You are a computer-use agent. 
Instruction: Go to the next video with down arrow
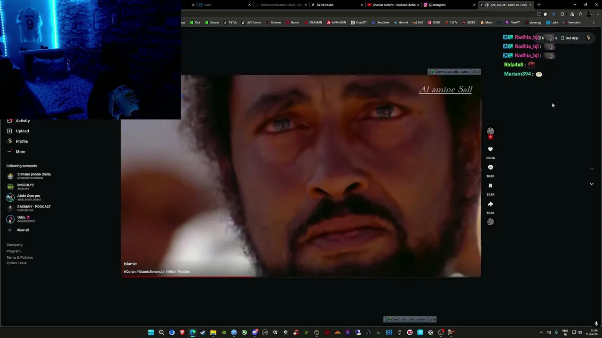pos(592,184)
